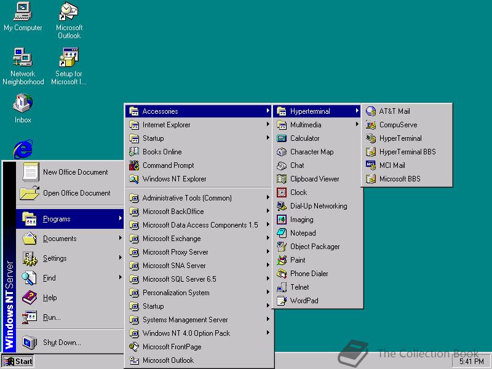Click the Windows NT Explorer icon
This screenshot has height=369, width=492.
(134, 179)
